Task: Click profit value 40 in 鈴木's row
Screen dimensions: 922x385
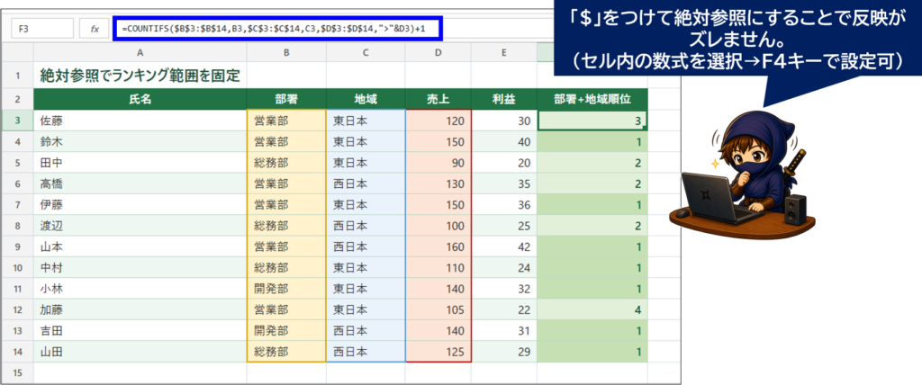Action: pyautogui.click(x=504, y=141)
